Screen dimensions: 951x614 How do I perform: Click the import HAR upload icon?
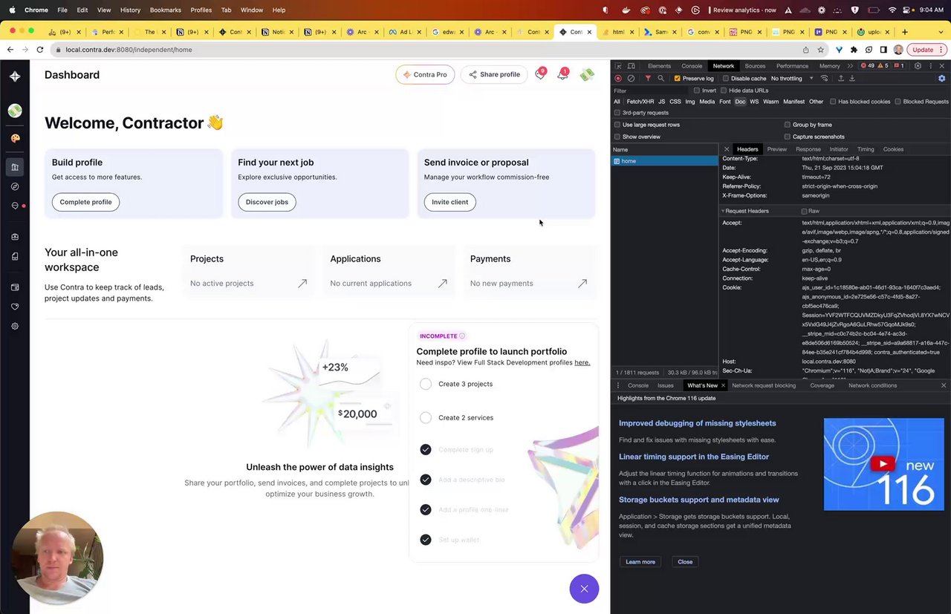tap(841, 78)
